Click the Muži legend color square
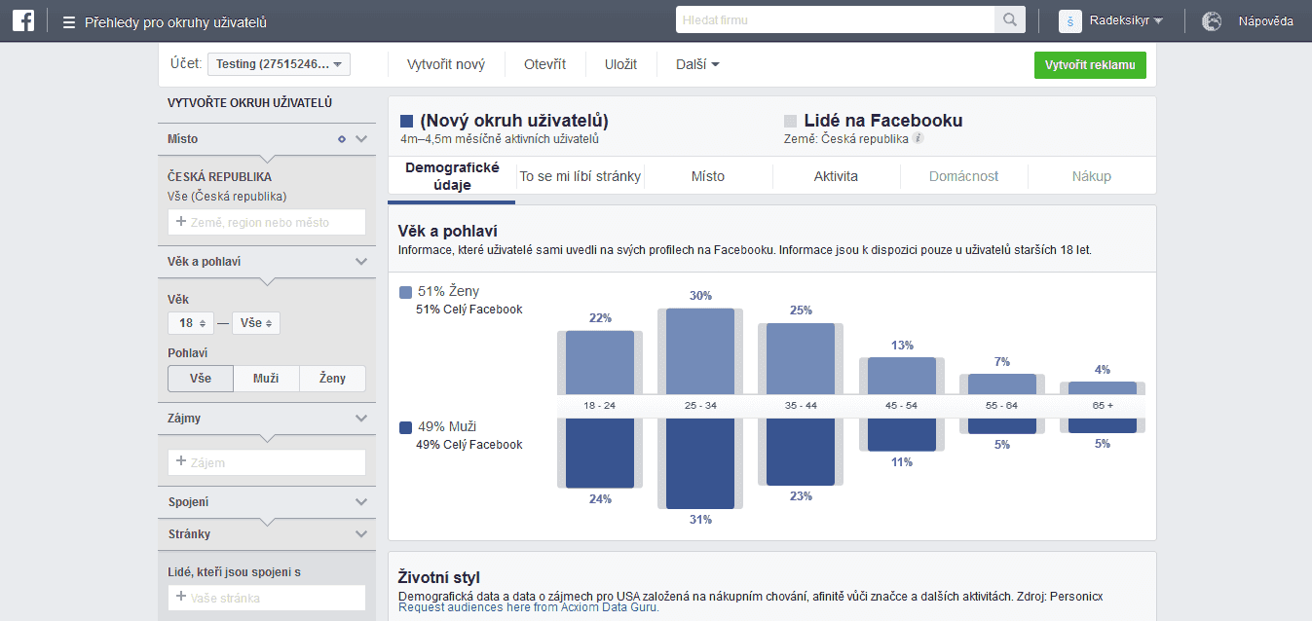The width and height of the screenshot is (1312, 621). (x=405, y=427)
